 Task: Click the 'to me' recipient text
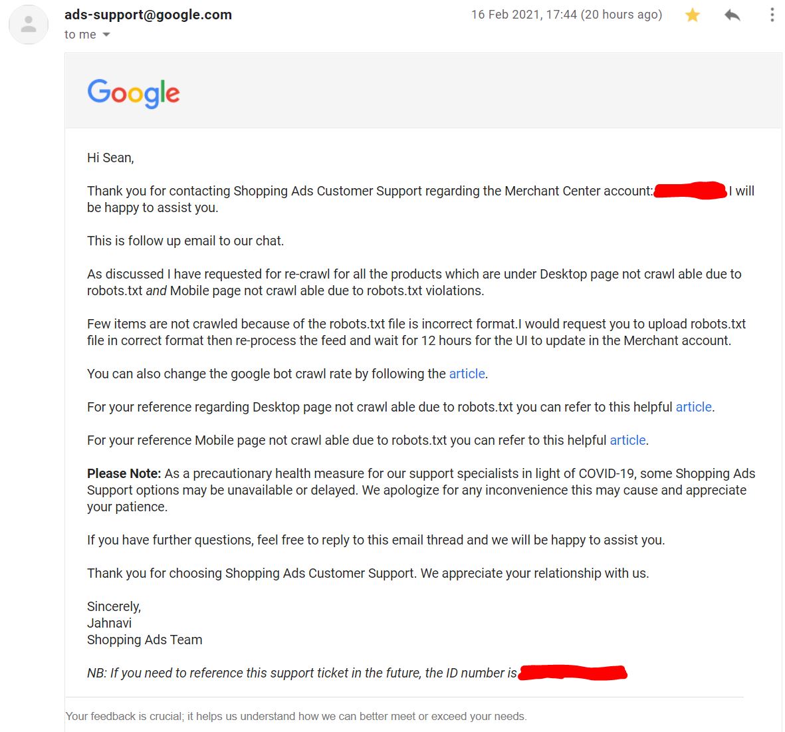80,35
